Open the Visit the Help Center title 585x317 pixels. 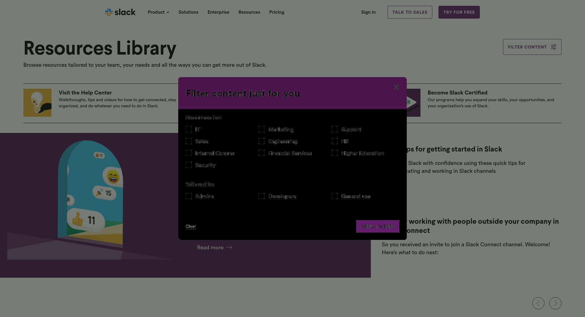[85, 93]
